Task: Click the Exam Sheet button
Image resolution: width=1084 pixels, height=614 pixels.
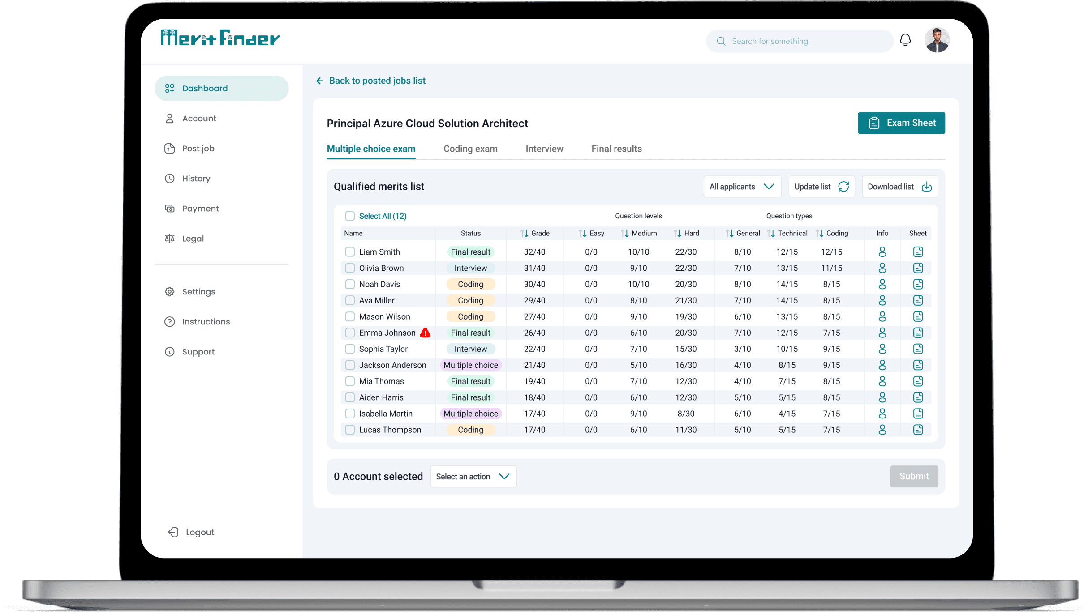Action: (x=901, y=123)
